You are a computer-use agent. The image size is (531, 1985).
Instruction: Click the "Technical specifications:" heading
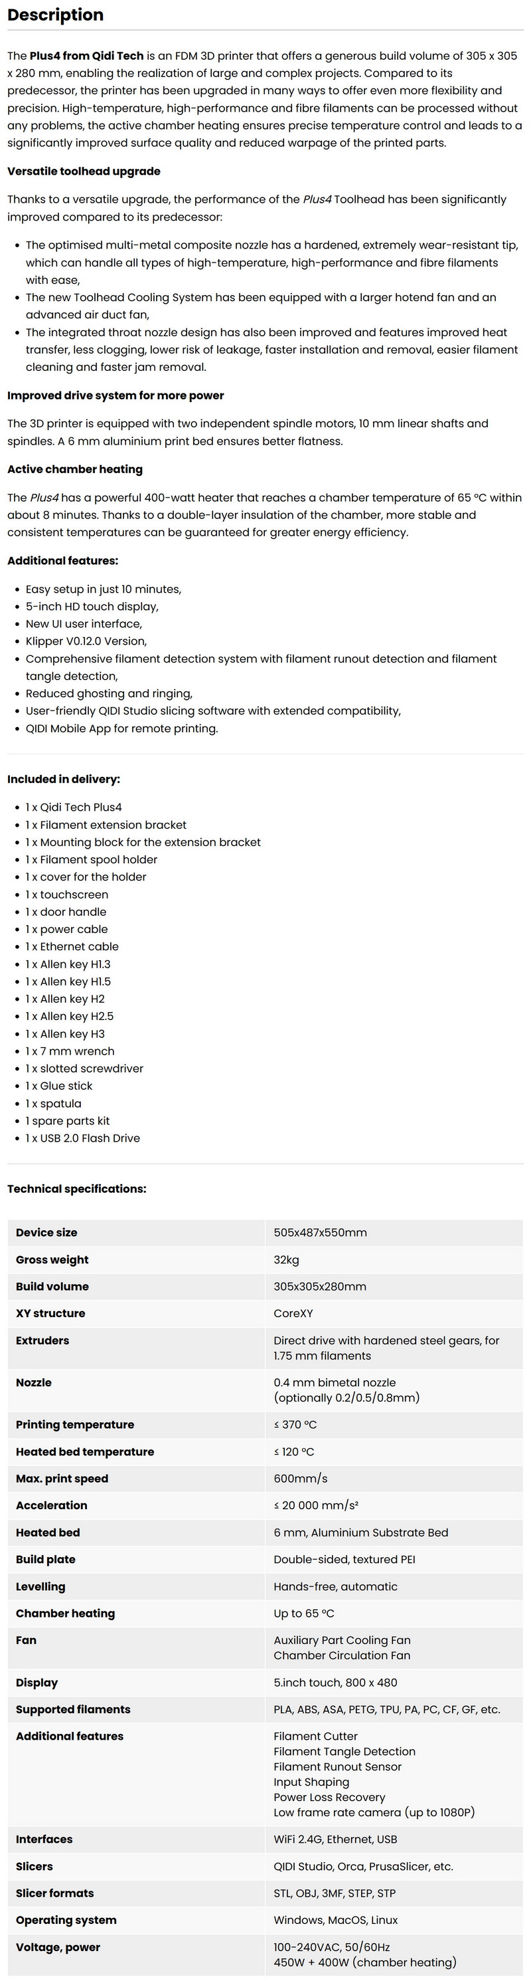[76, 1189]
